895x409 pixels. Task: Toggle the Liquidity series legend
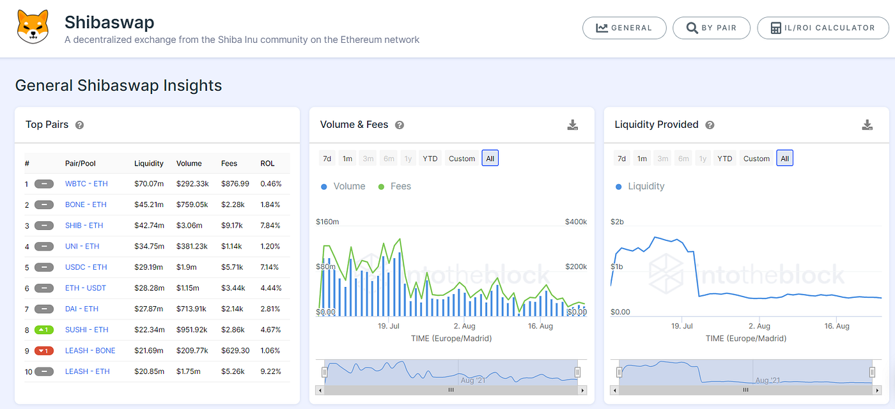coord(640,187)
